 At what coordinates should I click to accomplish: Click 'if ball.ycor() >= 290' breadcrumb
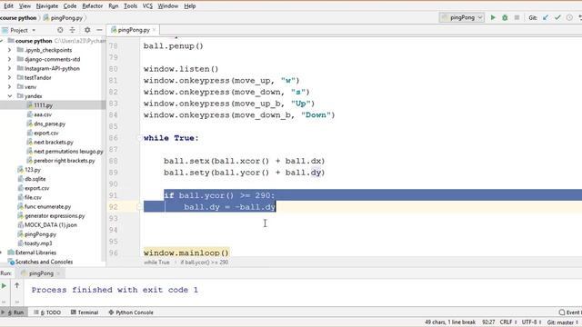click(x=205, y=263)
